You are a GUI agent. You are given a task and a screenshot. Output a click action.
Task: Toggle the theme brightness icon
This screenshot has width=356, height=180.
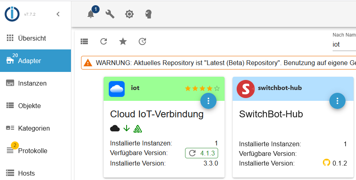tap(129, 14)
